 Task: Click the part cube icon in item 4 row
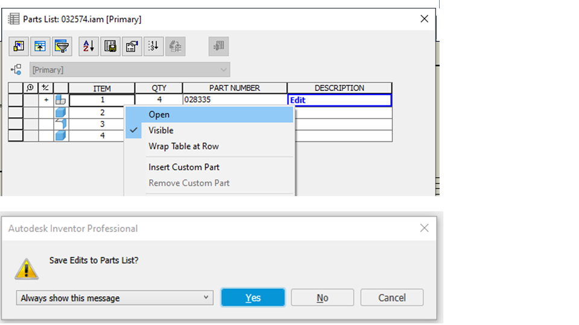pyautogui.click(x=60, y=135)
